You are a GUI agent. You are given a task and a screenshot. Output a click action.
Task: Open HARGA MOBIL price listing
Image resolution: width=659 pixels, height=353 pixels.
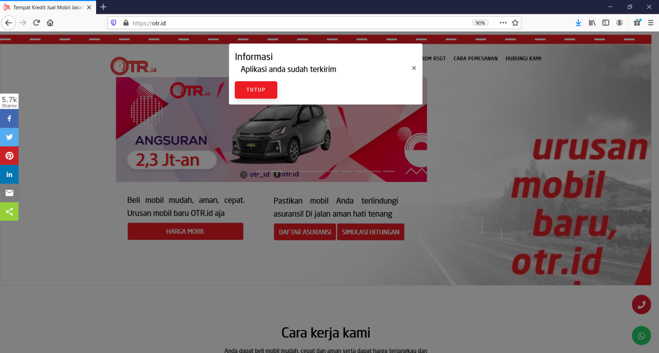[x=185, y=231]
